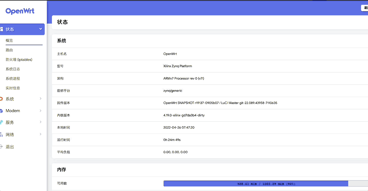Image resolution: width=368 pixels, height=191 pixels.
Task: Click the 系统 section heading
Action: [x=62, y=41]
